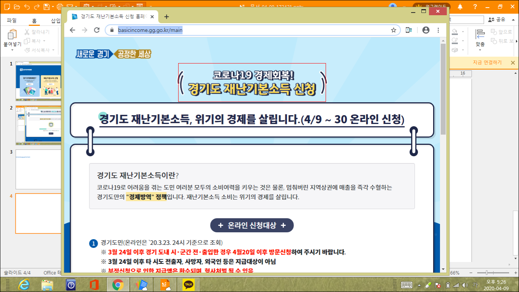Select the 경기도 재난기본소득 신청 Chrome tab
The image size is (519, 292).
point(113,17)
